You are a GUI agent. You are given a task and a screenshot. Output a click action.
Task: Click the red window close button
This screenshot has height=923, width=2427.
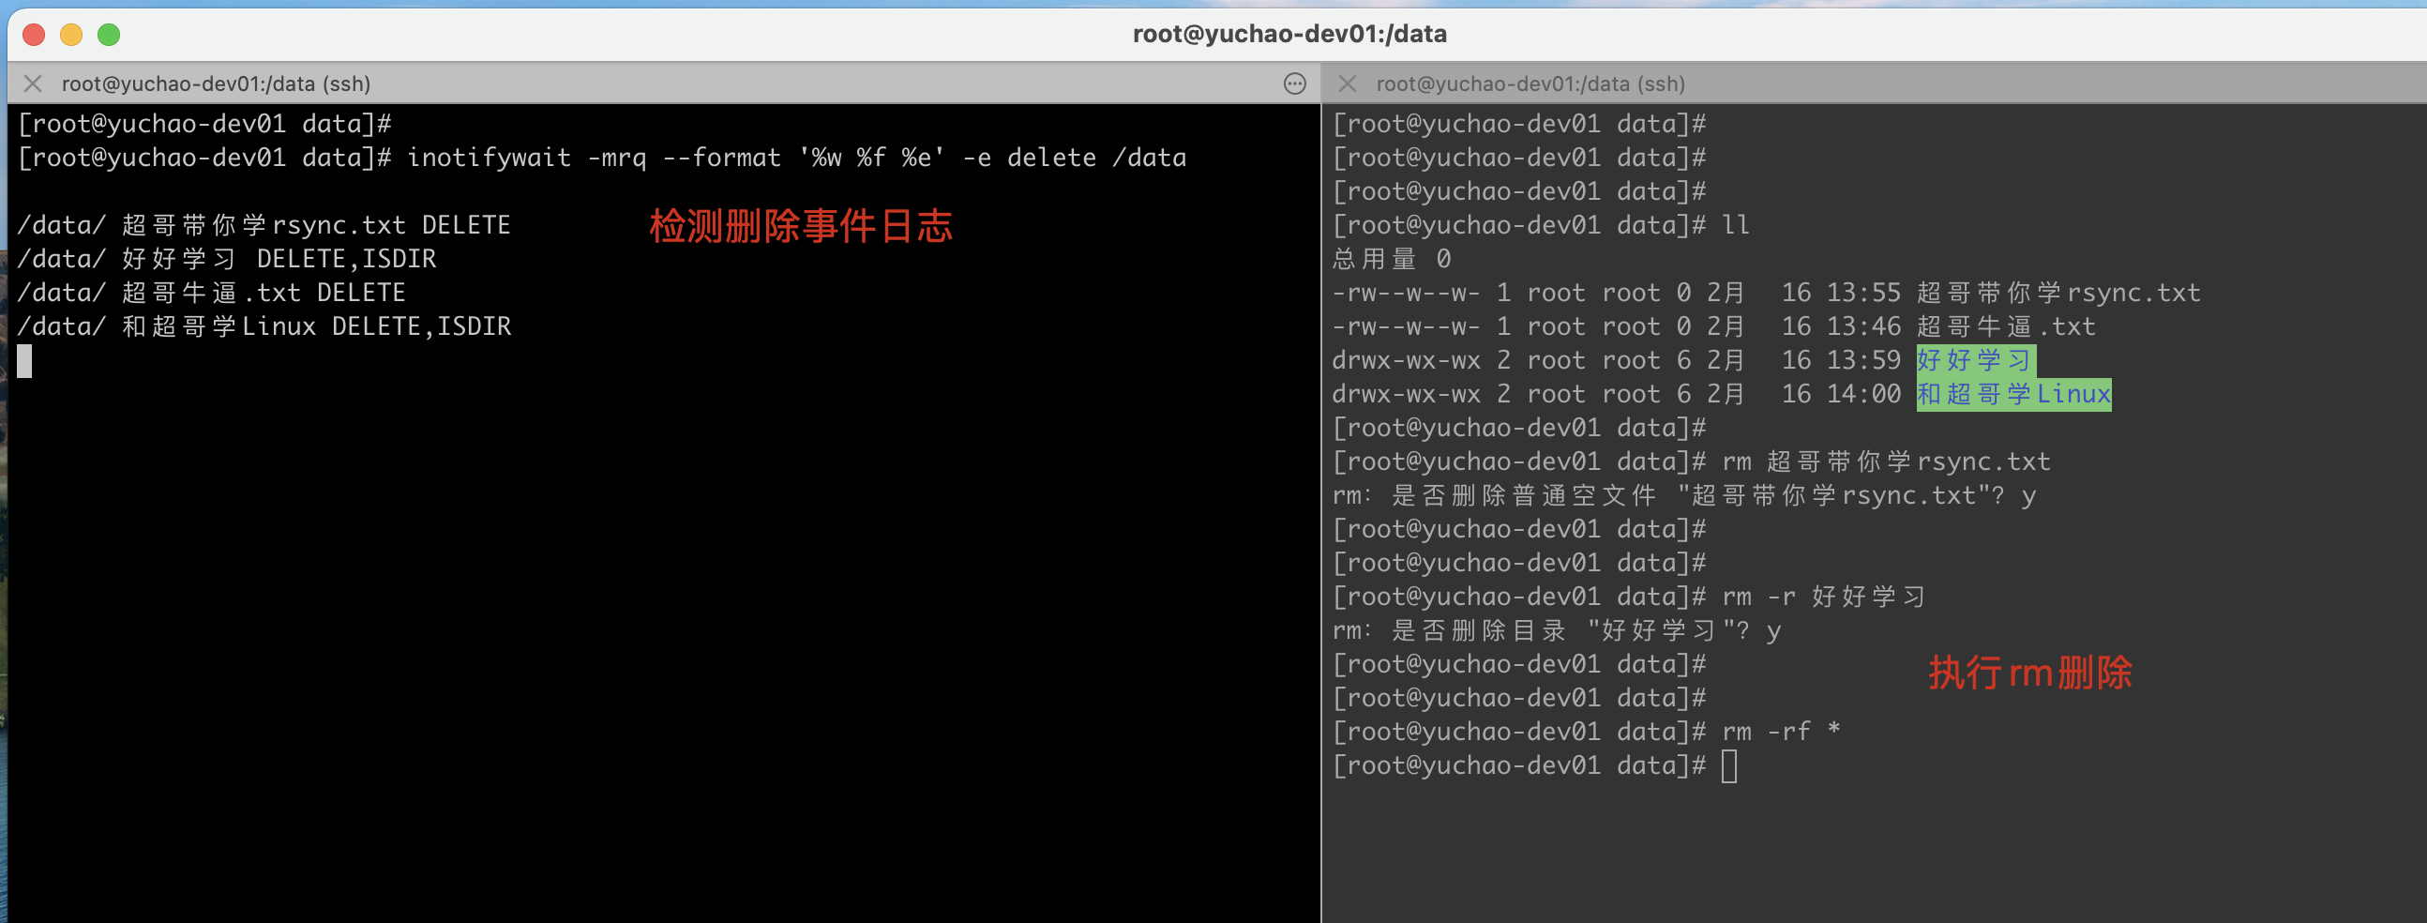click(34, 35)
